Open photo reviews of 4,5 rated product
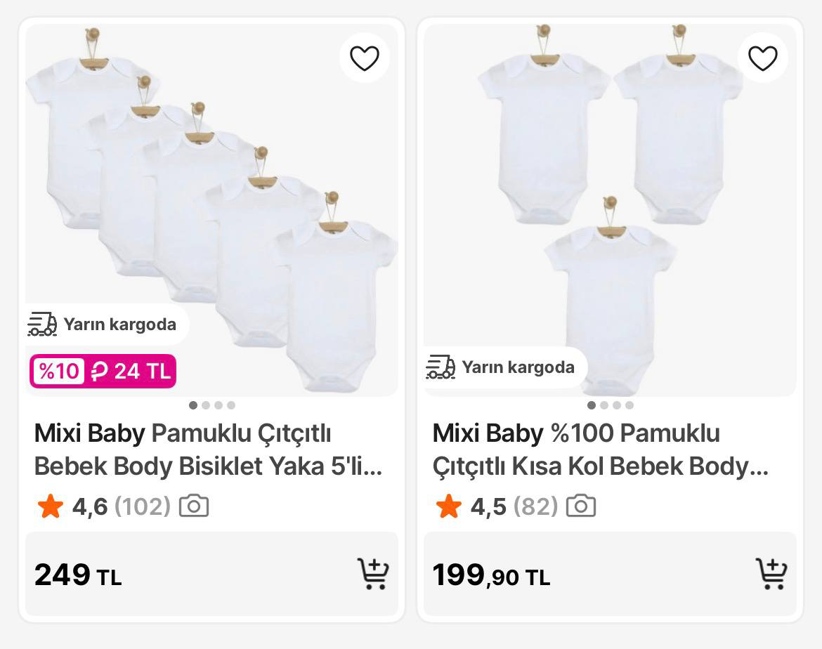 (581, 506)
